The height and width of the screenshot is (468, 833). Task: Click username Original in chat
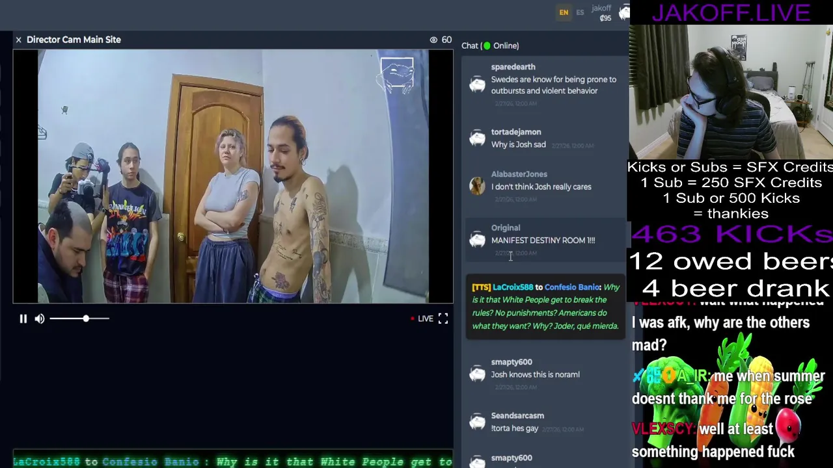[x=506, y=228]
